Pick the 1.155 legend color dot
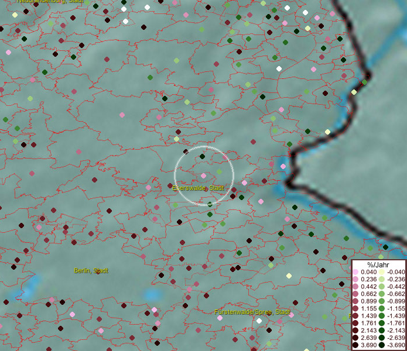The image size is (407, 351). point(355,308)
